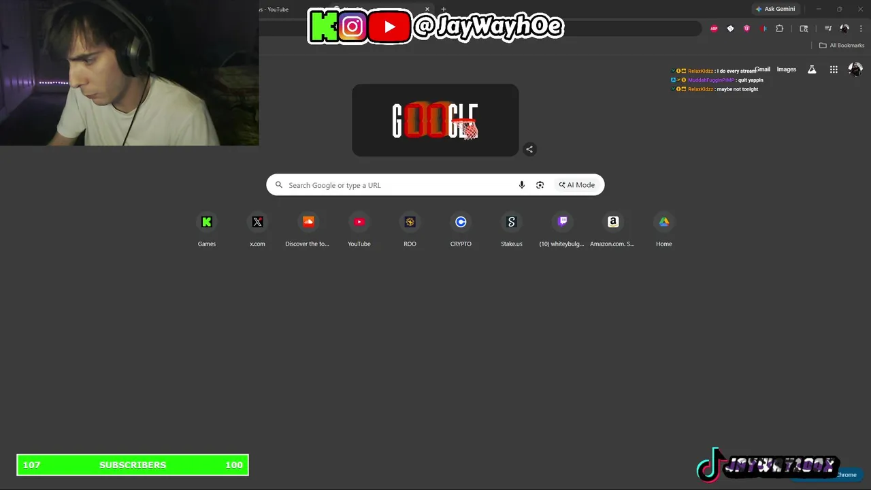Screen dimensions: 871x490
Task: Open the Stake.us shortcut tile
Action: (512, 229)
